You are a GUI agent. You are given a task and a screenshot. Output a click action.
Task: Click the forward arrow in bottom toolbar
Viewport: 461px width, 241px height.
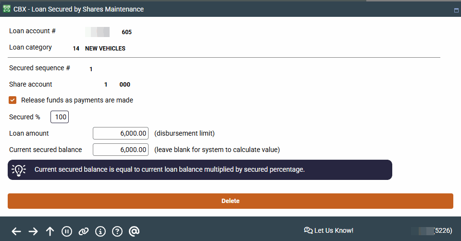pos(33,231)
